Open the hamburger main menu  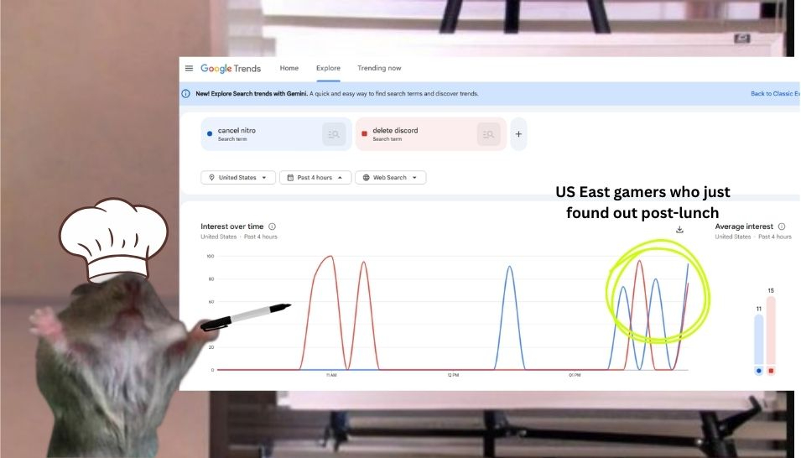[x=189, y=69]
